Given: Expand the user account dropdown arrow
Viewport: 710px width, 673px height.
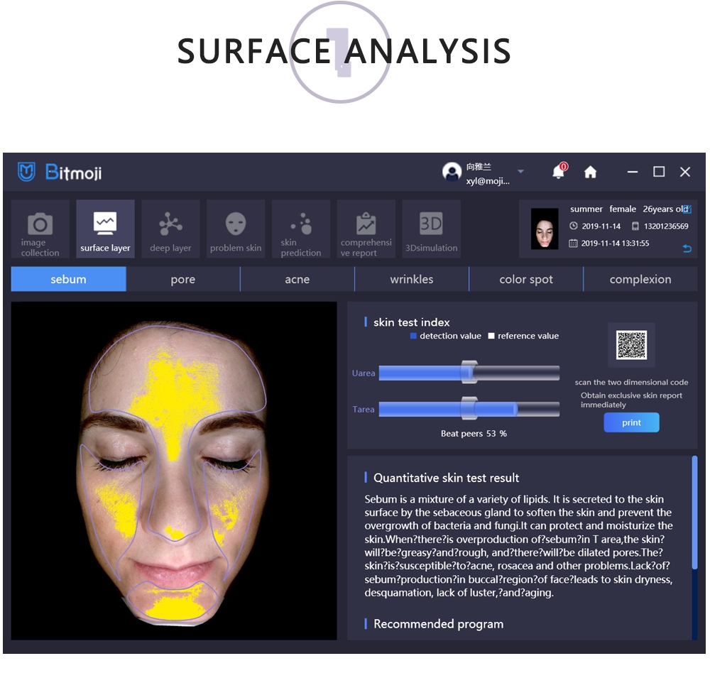Looking at the screenshot, I should pyautogui.click(x=520, y=172).
